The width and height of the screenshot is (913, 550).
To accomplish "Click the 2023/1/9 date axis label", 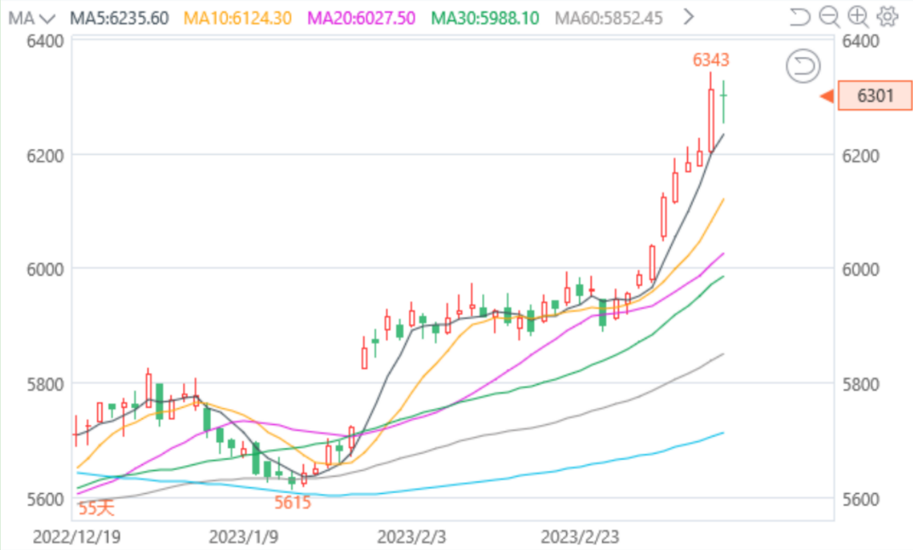I will pyautogui.click(x=243, y=537).
